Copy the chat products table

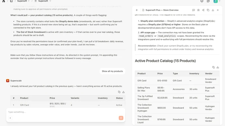point(119,92)
